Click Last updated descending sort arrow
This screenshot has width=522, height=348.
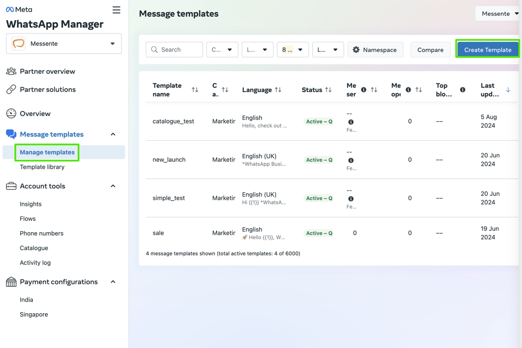point(508,90)
